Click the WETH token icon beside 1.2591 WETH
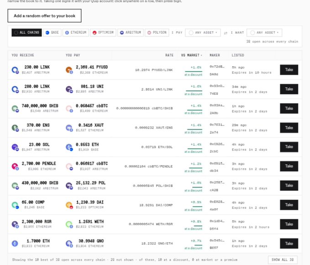The image size is (310, 265). pos(69,224)
